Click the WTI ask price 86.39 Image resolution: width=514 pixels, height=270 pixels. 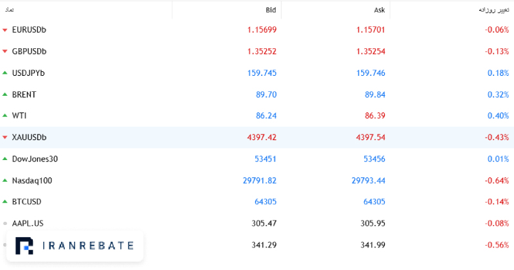pyautogui.click(x=375, y=116)
